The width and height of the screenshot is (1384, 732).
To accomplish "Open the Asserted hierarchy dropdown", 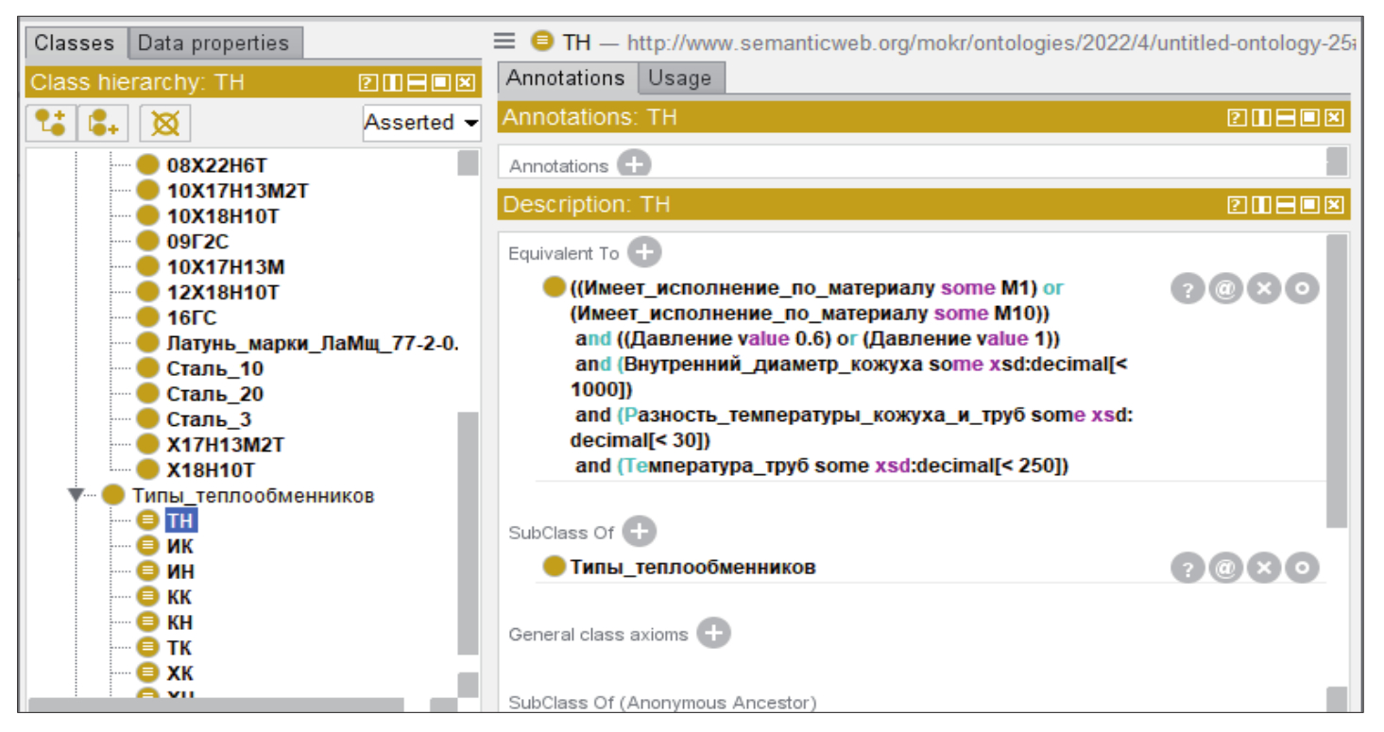I will [421, 123].
